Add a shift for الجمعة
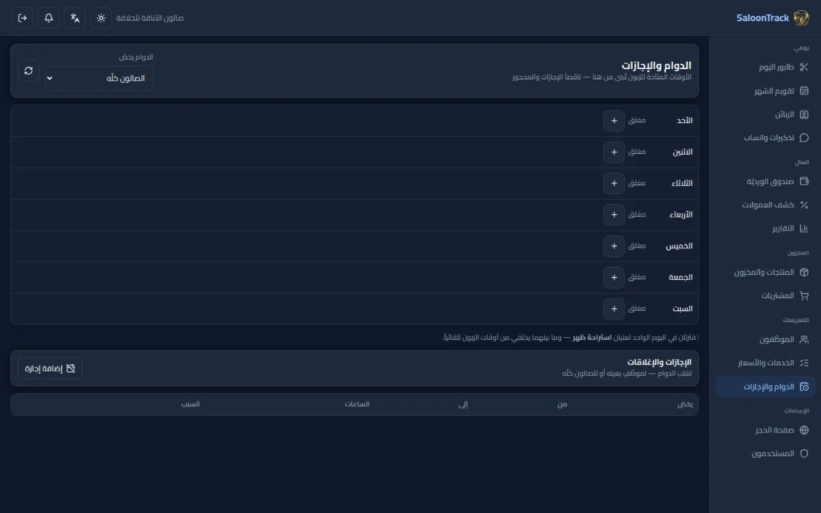This screenshot has width=821, height=513. pos(614,277)
